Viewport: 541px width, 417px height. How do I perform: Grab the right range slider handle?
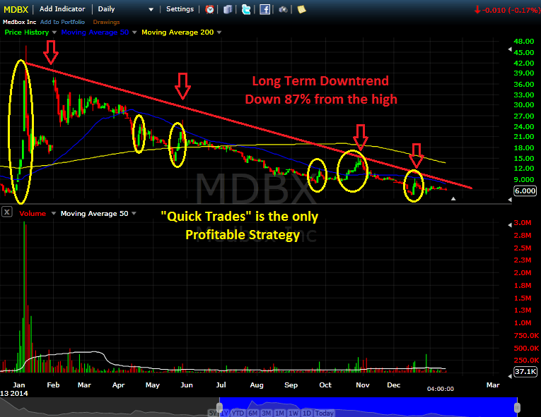517,408
